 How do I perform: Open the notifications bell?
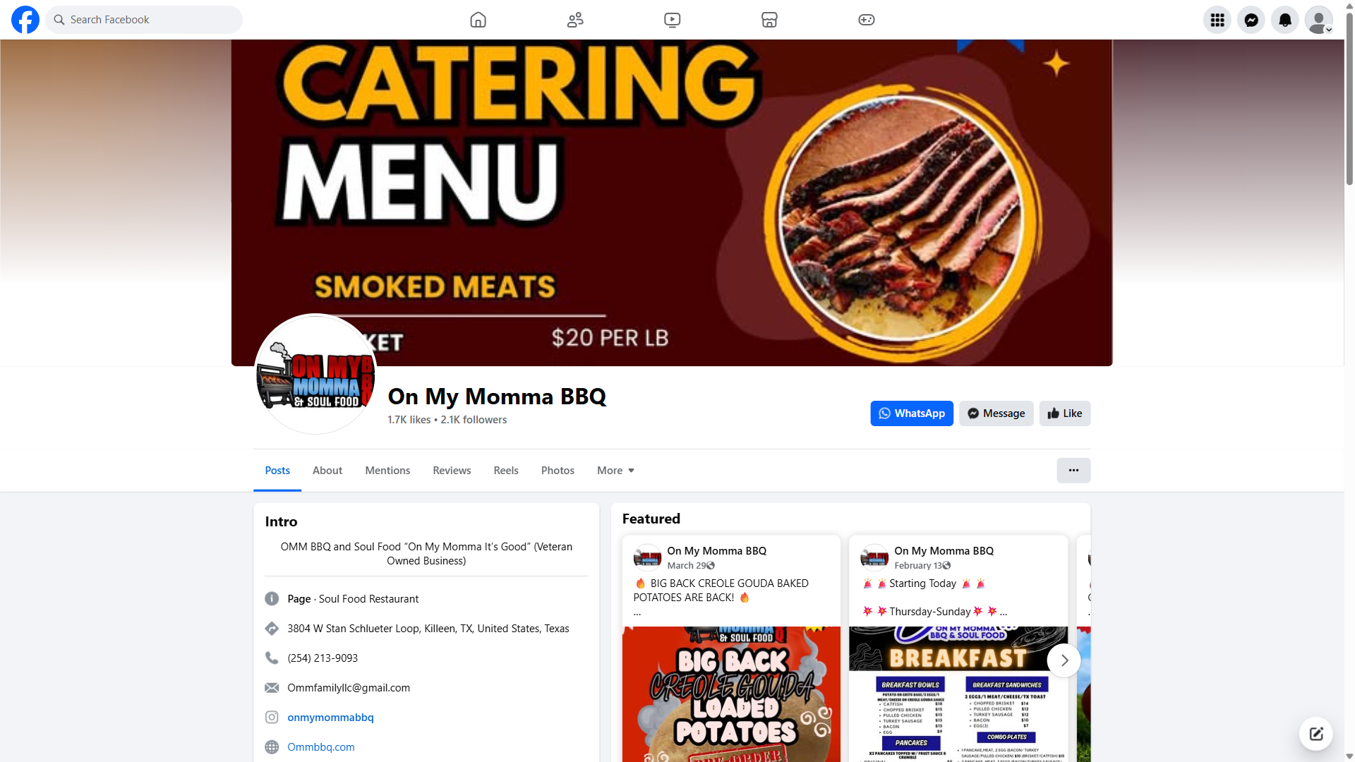coord(1284,20)
